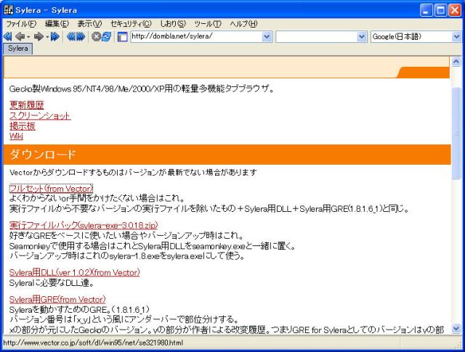Open the Google(日本語) search engine dropdown

[x=456, y=37]
